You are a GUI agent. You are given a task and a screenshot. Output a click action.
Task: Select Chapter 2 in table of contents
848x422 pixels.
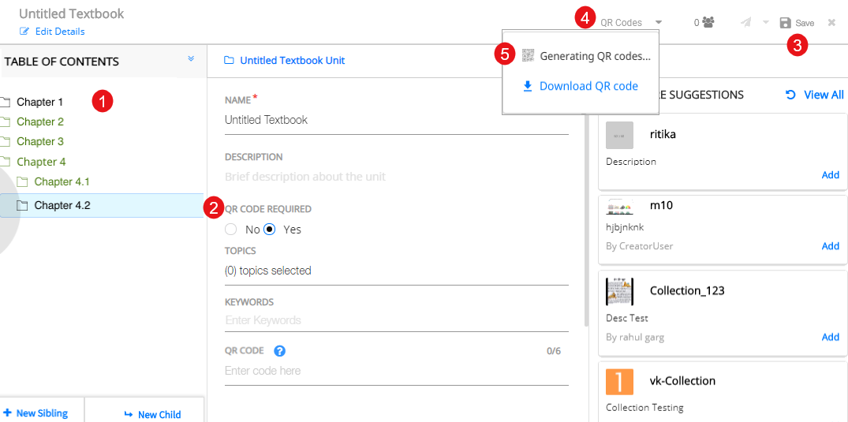pyautogui.click(x=40, y=121)
